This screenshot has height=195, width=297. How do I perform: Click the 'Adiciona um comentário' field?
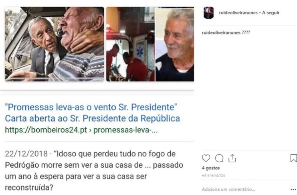click(228, 189)
